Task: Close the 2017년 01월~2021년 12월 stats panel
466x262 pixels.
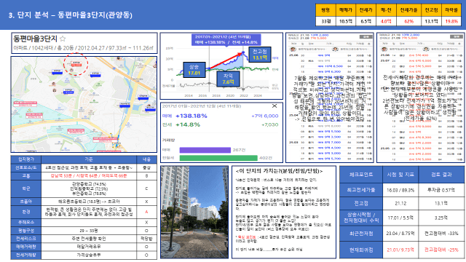Action: coord(275,106)
